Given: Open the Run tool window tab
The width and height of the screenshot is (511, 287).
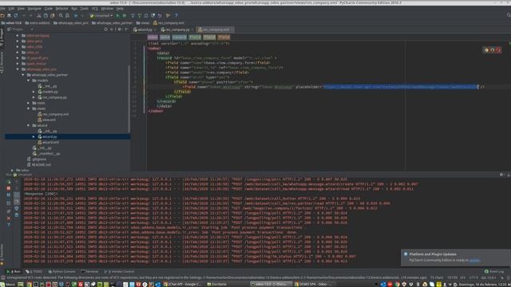Looking at the screenshot, I should click(x=14, y=271).
